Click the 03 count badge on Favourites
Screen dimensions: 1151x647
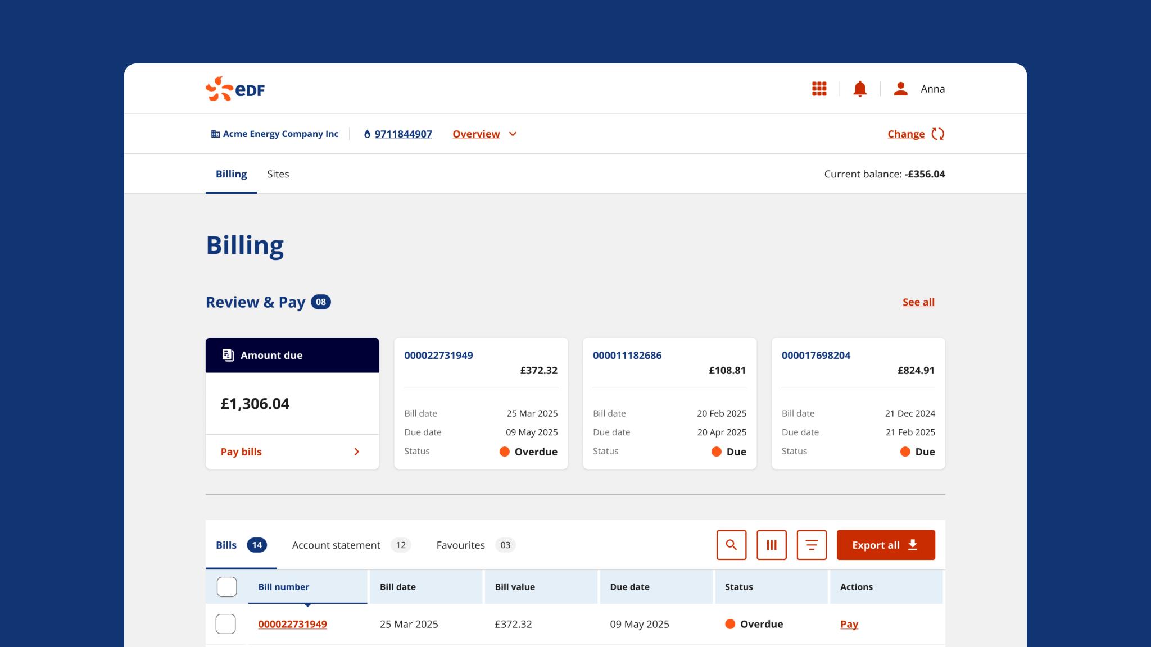tap(505, 545)
